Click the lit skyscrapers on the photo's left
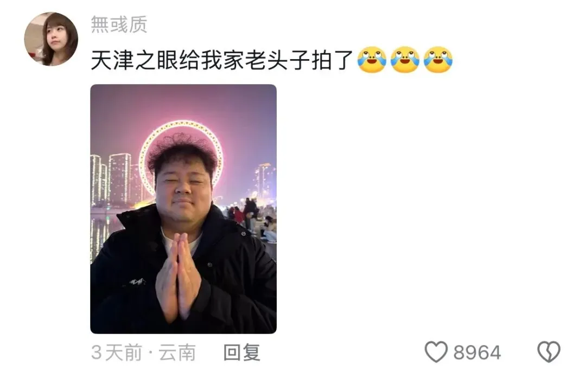This screenshot has height=371, width=586. [112, 180]
